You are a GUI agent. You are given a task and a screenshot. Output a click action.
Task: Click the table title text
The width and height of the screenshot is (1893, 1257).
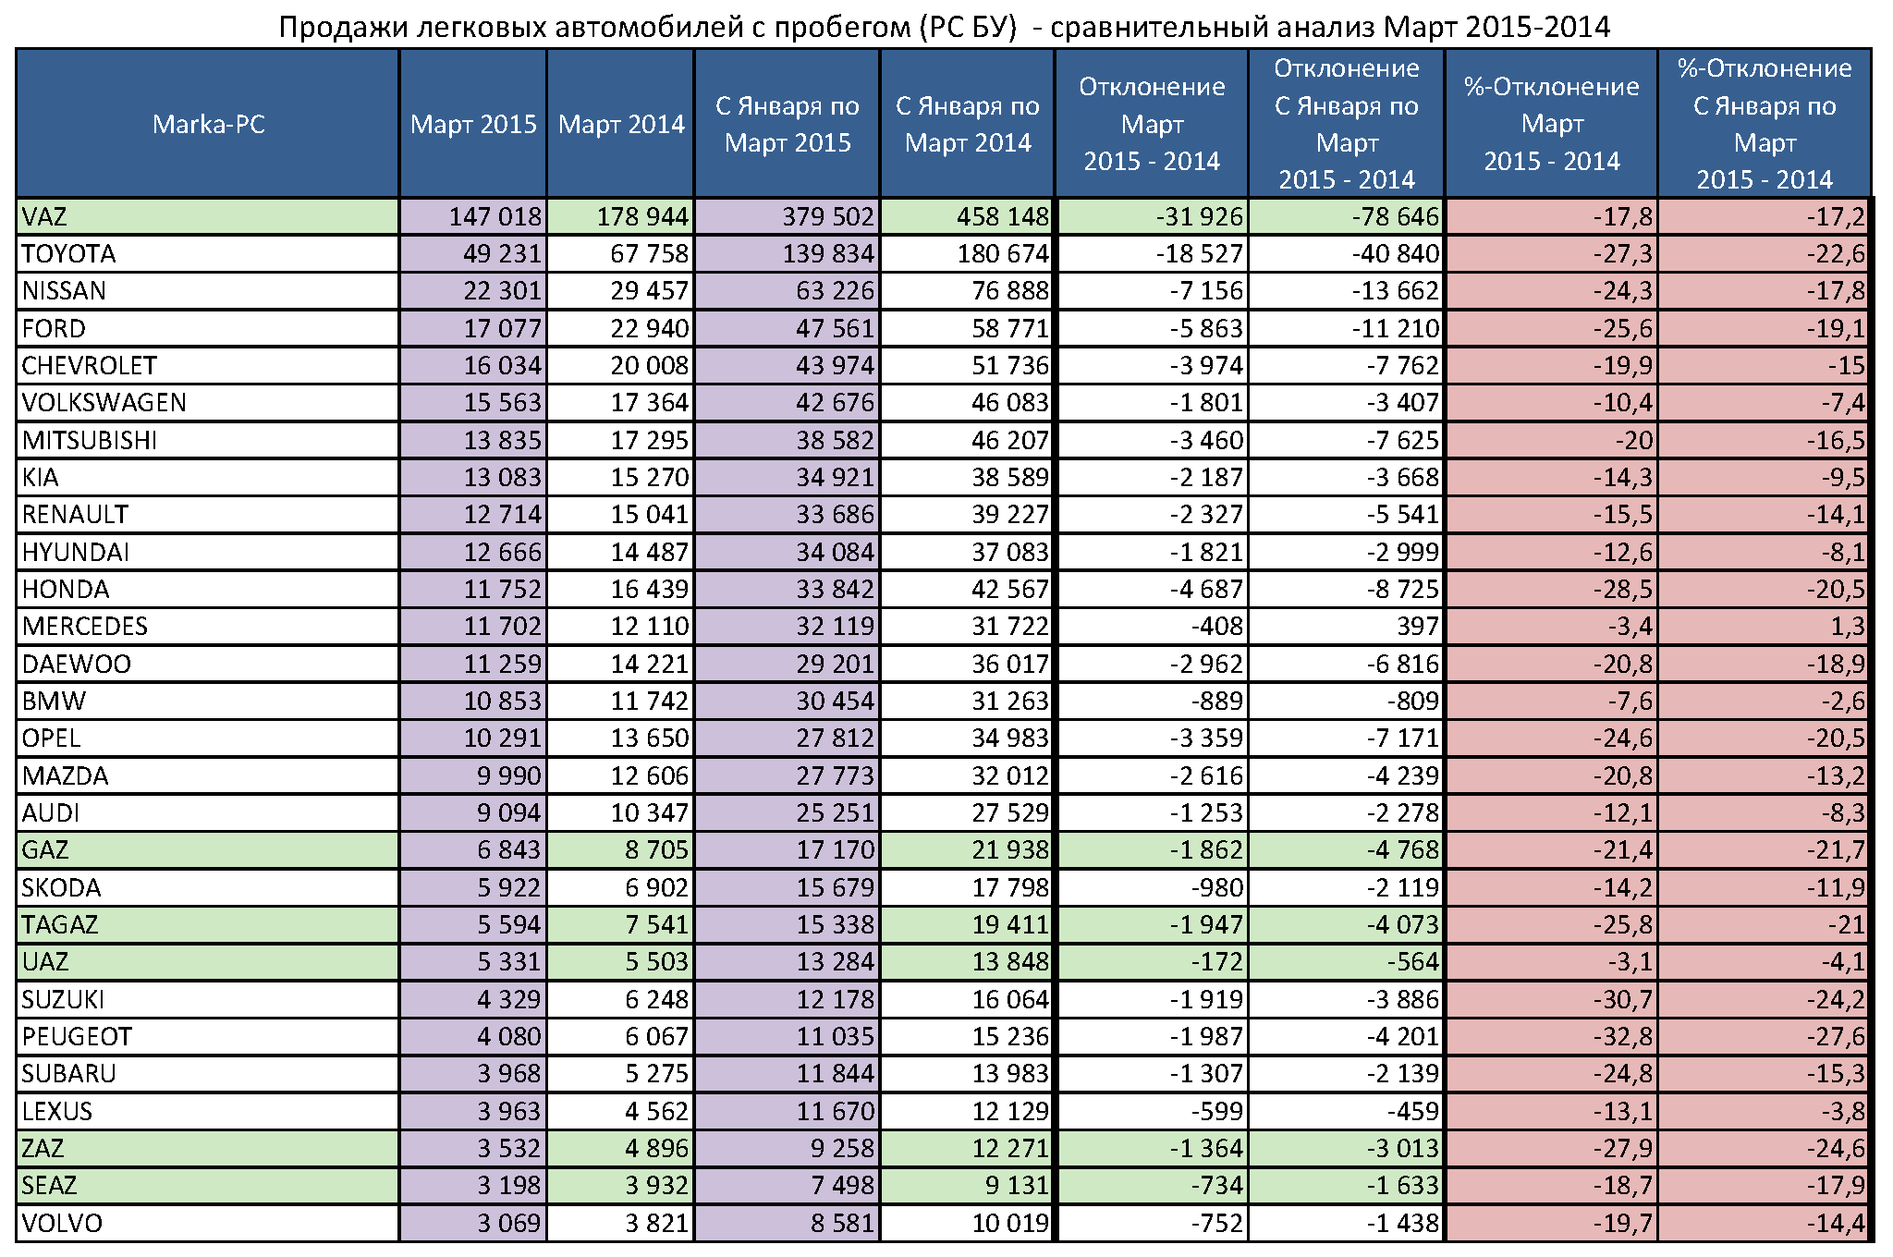click(x=944, y=27)
